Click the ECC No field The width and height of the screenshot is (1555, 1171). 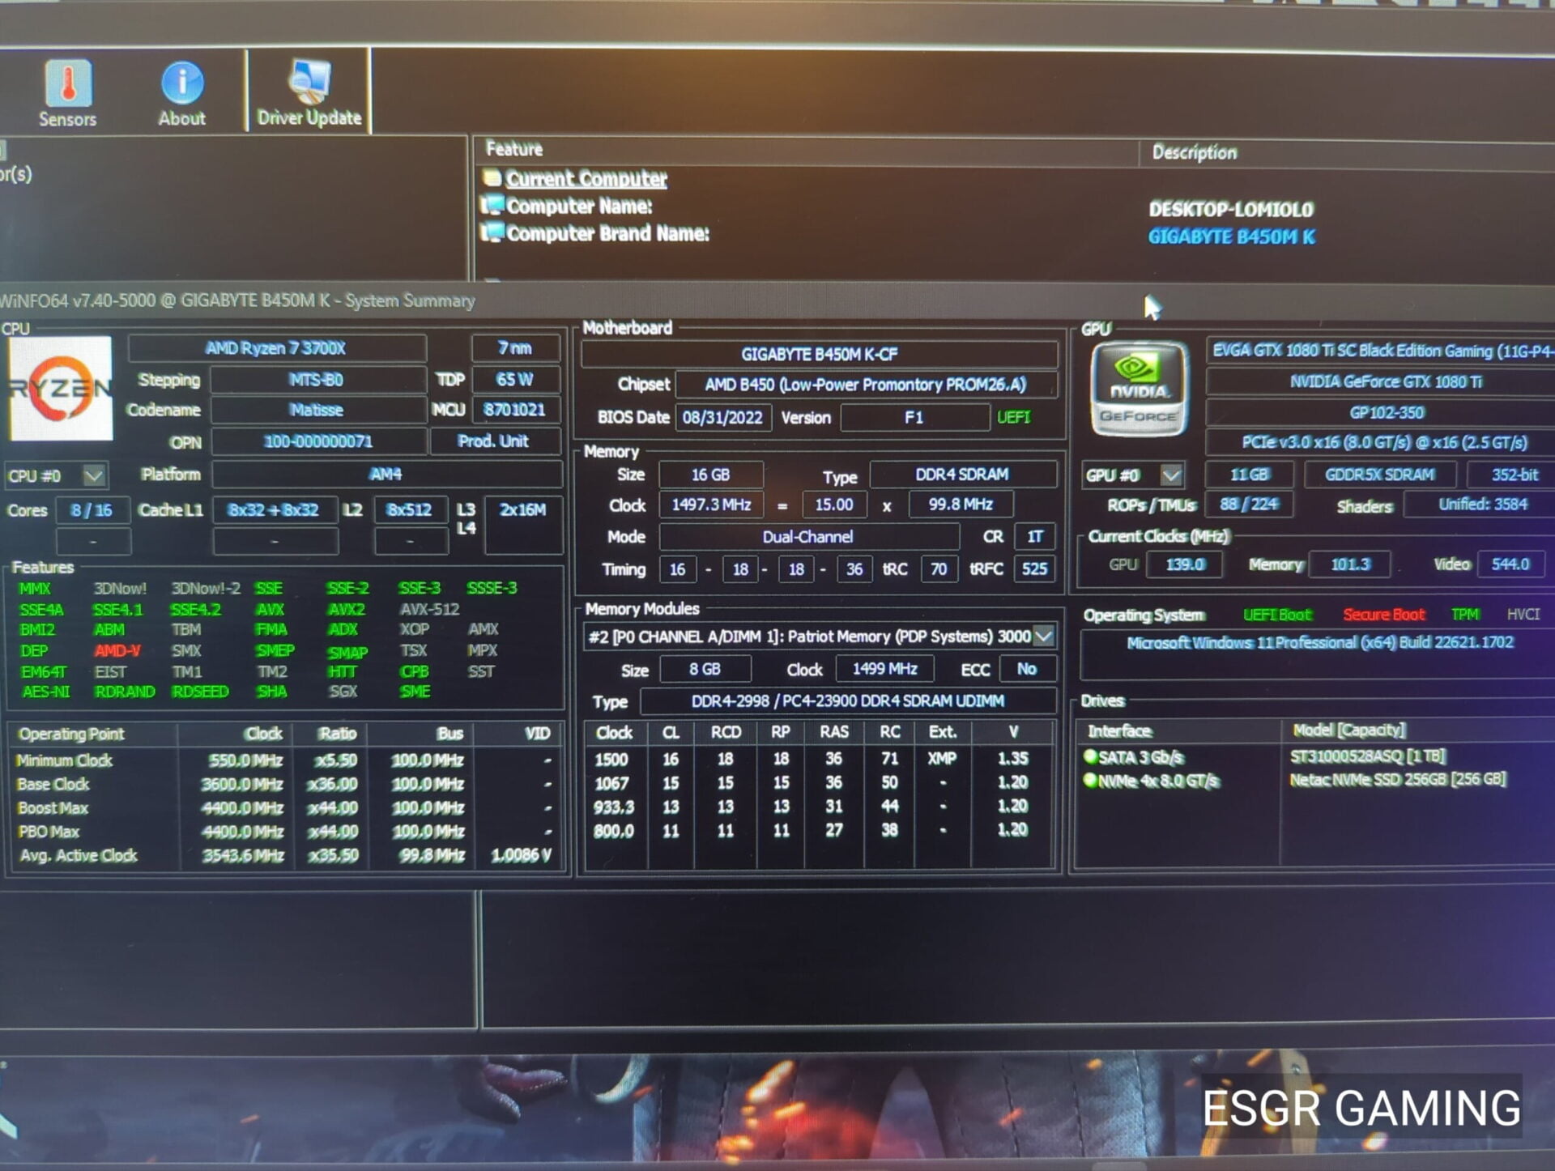click(1026, 669)
